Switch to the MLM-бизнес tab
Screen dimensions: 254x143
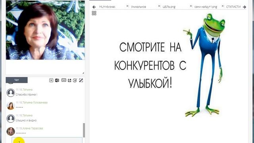(107, 7)
